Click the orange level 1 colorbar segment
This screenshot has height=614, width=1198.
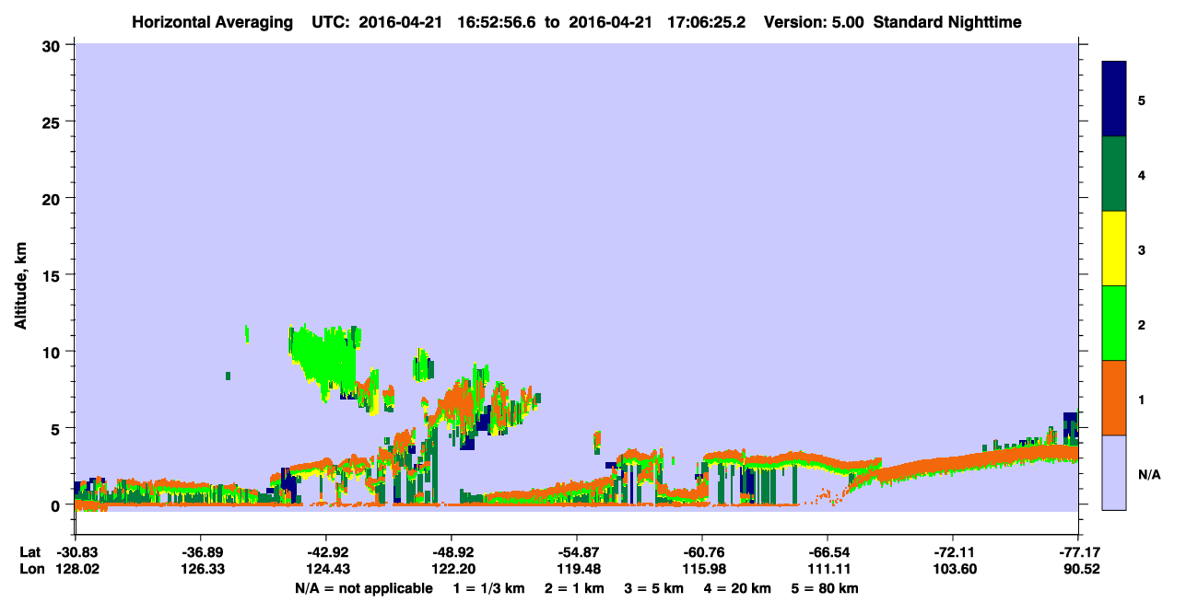1114,398
